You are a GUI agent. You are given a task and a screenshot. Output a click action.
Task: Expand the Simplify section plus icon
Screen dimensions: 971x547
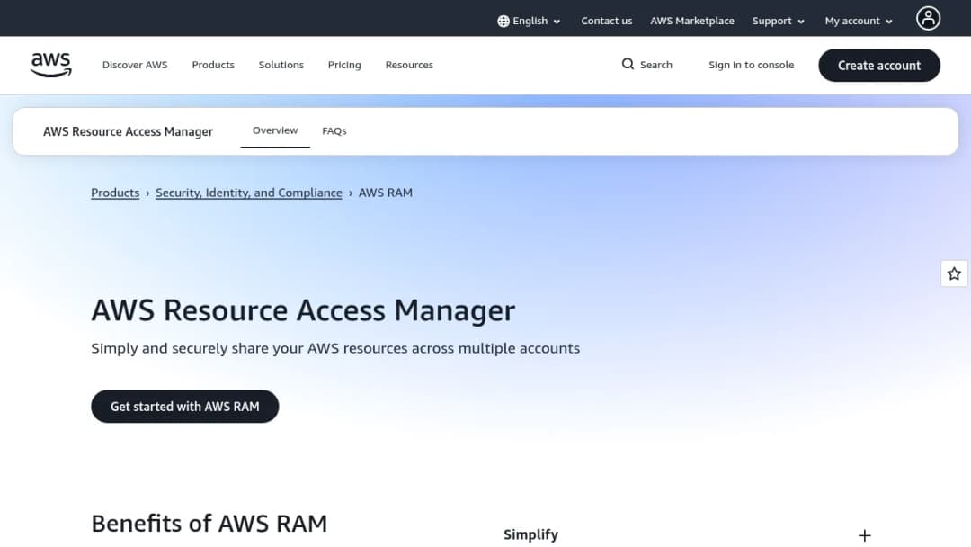click(865, 535)
